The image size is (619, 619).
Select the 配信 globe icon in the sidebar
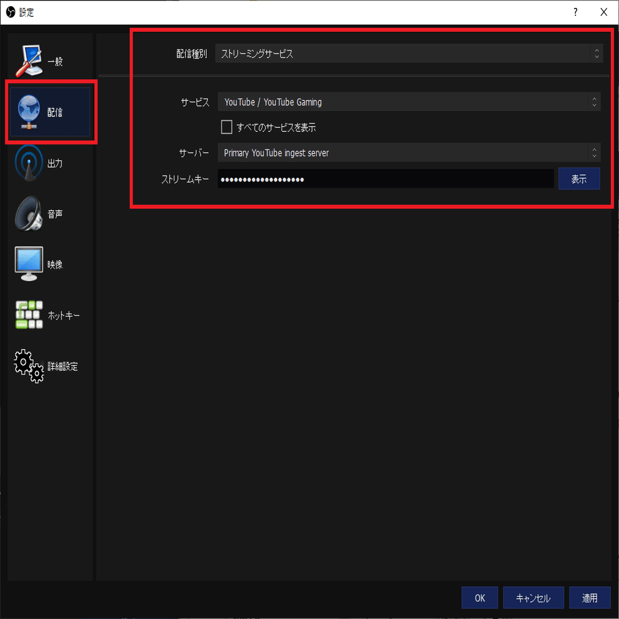29,112
